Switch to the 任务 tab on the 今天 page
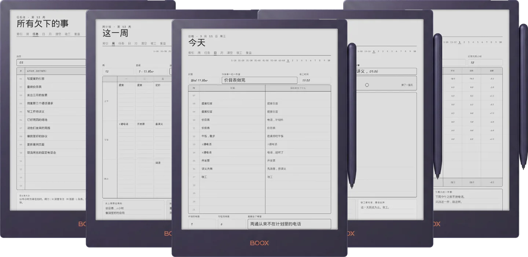This screenshot has height=257, width=528. point(207,53)
